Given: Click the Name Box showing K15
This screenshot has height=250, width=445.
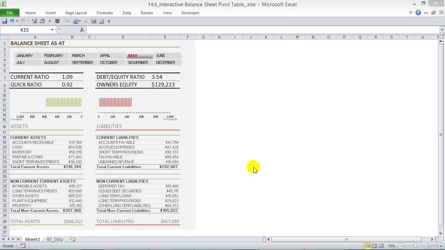Looking at the screenshot, I should click(x=25, y=30).
